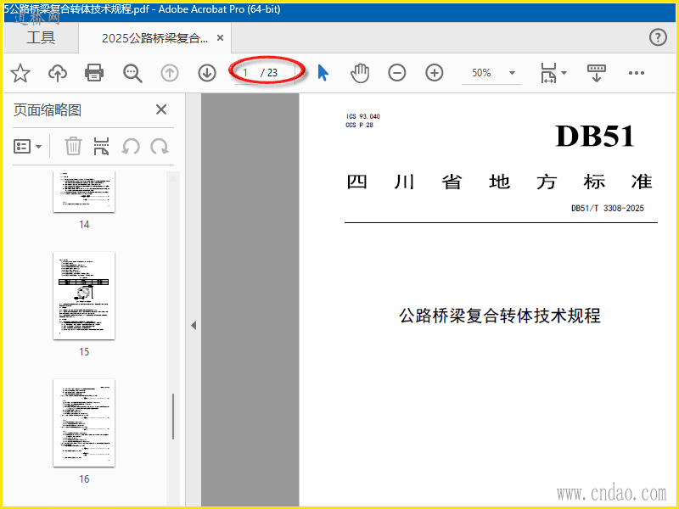Click the thumbnail panel scrollbar handle
The width and height of the screenshot is (679, 509).
(173, 417)
